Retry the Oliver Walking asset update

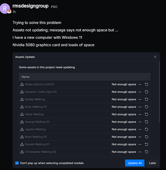pos(147,114)
